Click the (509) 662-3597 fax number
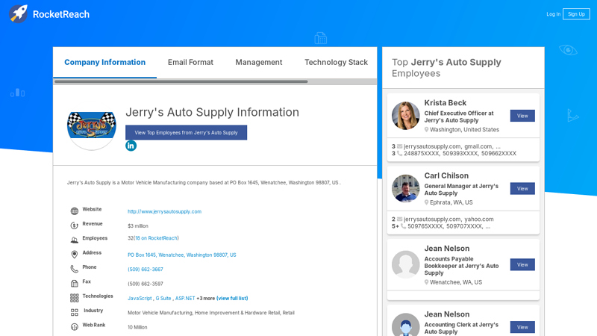This screenshot has width=597, height=336. click(x=145, y=284)
